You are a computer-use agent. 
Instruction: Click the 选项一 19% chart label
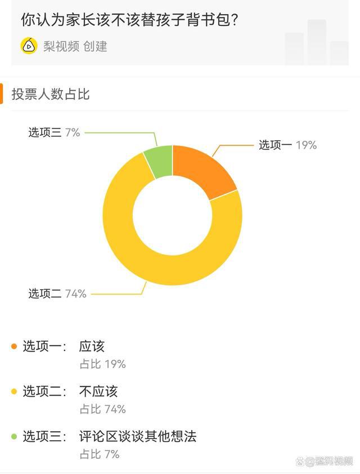tap(287, 145)
